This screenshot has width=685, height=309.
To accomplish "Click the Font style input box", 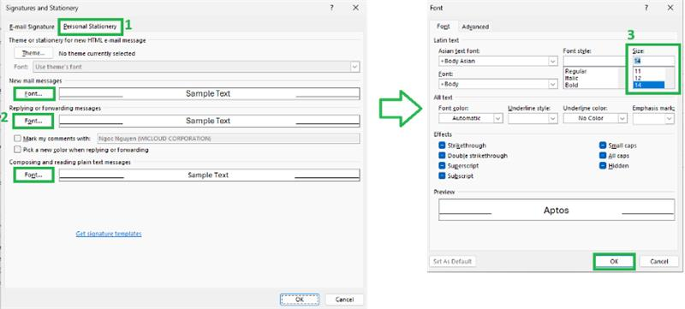I will (x=594, y=61).
